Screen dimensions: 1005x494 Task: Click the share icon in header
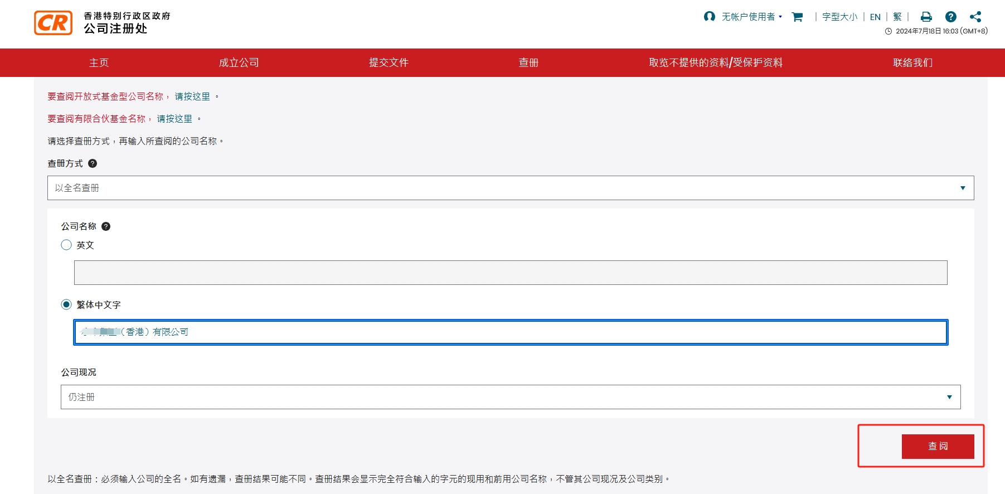(x=975, y=17)
